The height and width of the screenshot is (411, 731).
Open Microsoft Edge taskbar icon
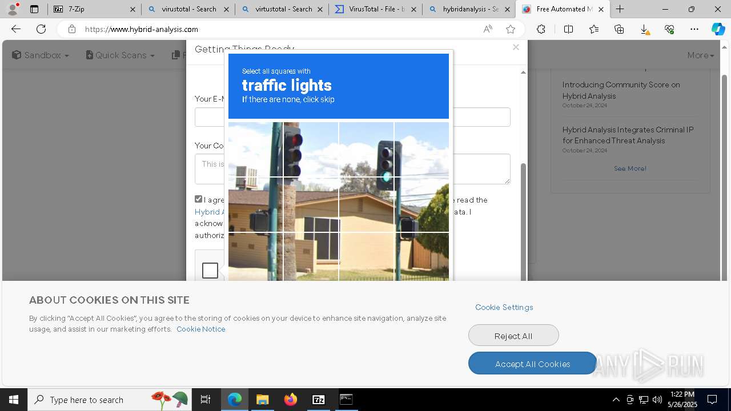click(235, 400)
